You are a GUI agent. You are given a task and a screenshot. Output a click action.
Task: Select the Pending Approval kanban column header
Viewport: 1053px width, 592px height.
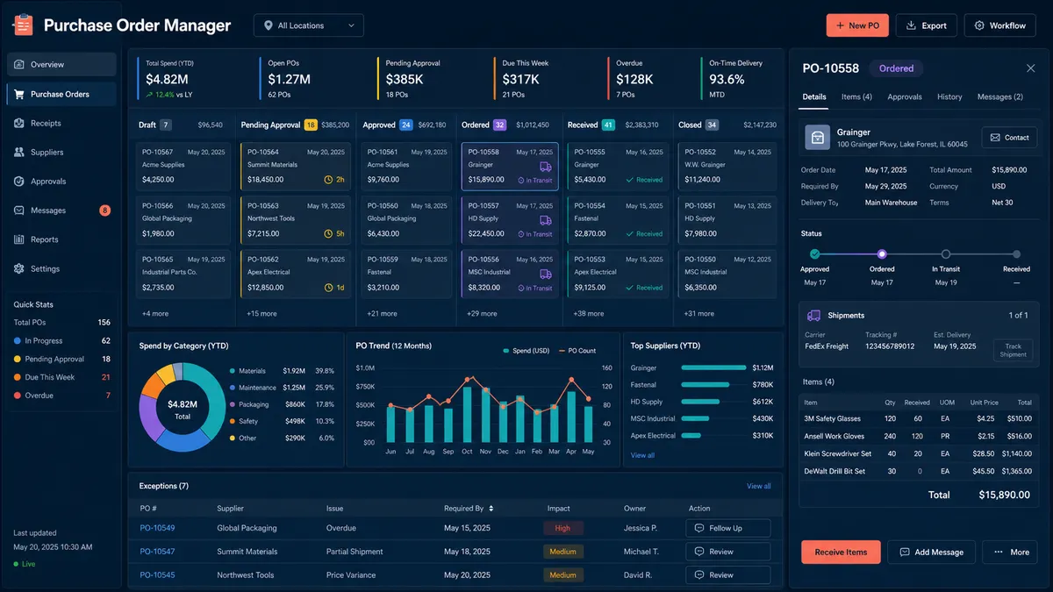coord(294,125)
